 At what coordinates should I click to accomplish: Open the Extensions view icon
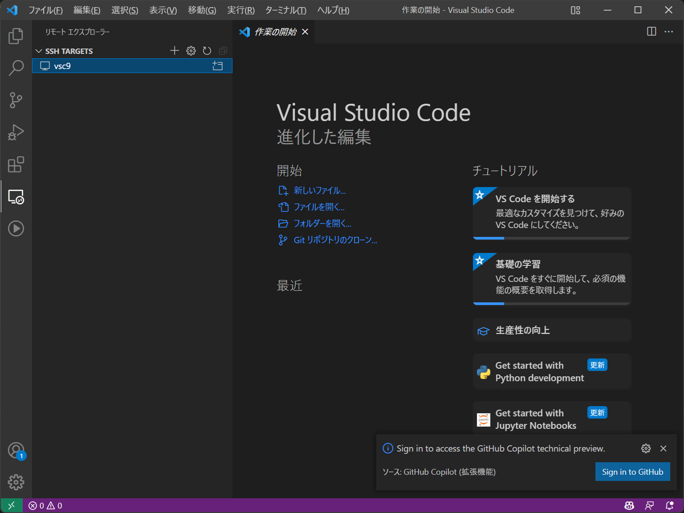pos(16,165)
